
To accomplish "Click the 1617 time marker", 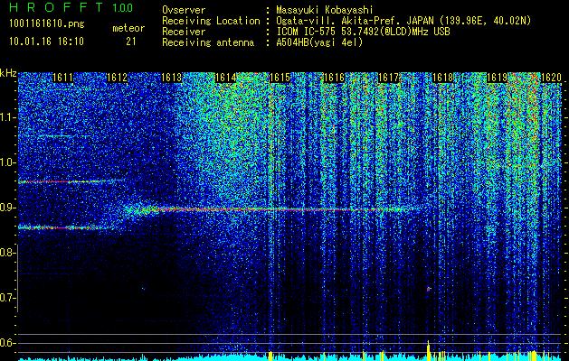I will click(x=389, y=78).
